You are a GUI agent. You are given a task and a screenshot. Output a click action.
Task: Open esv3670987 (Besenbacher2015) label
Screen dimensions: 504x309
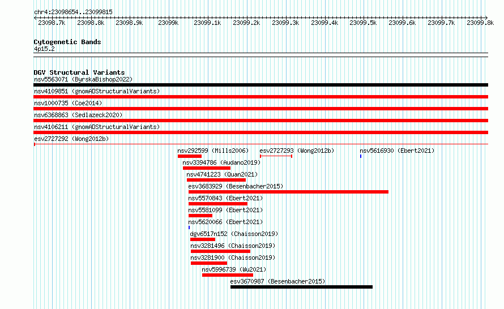[x=277, y=281]
